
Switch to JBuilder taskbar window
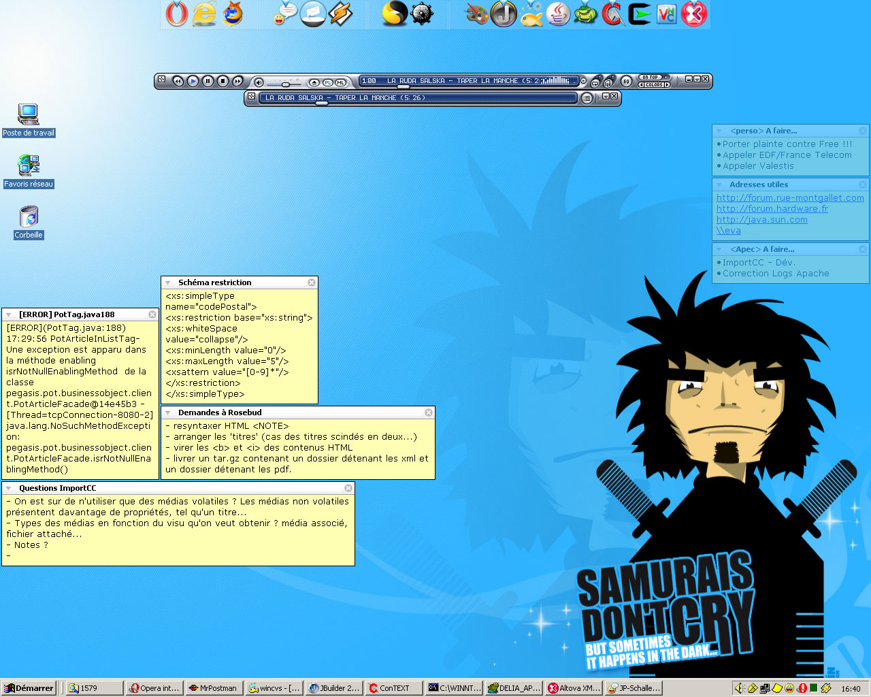tap(333, 688)
